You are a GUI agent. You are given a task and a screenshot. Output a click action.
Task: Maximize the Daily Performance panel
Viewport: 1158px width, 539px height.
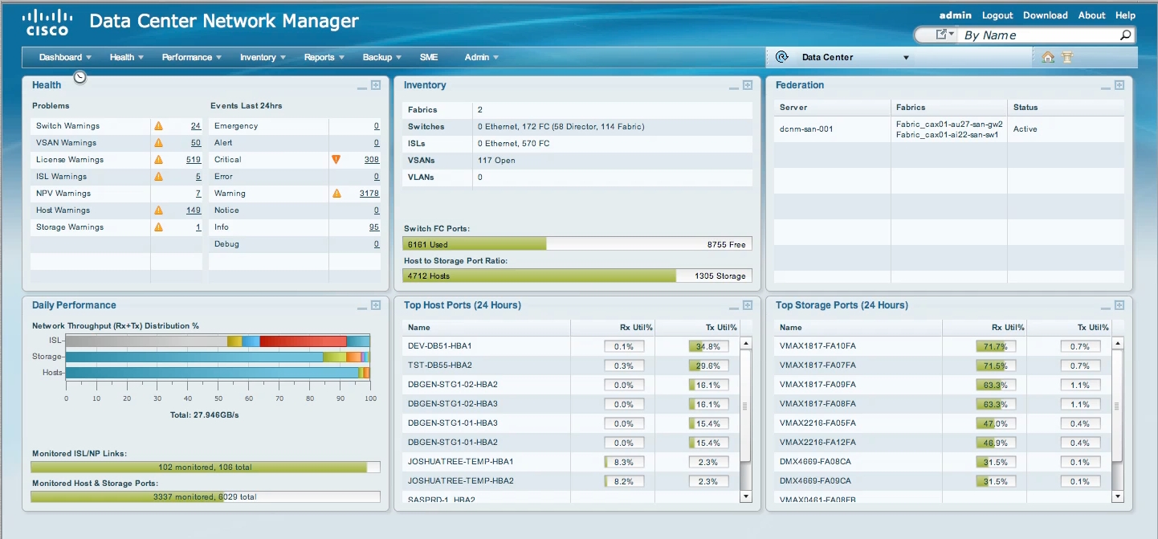376,305
